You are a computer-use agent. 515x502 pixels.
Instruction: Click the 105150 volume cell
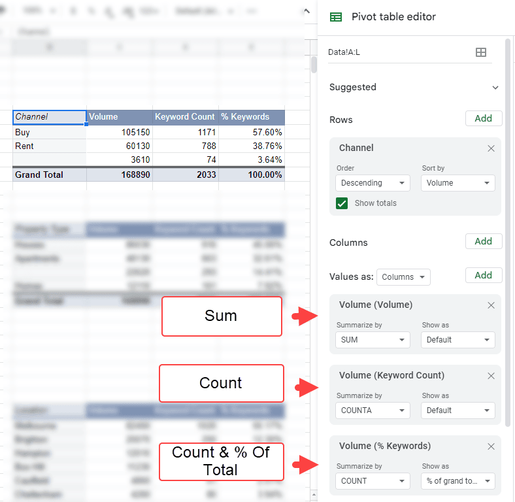(120, 132)
